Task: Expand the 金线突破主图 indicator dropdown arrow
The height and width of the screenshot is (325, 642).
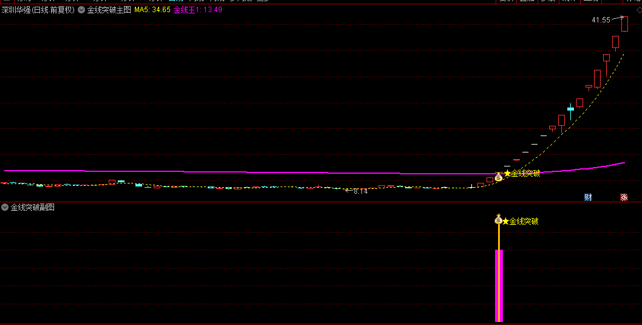Action: (x=81, y=10)
